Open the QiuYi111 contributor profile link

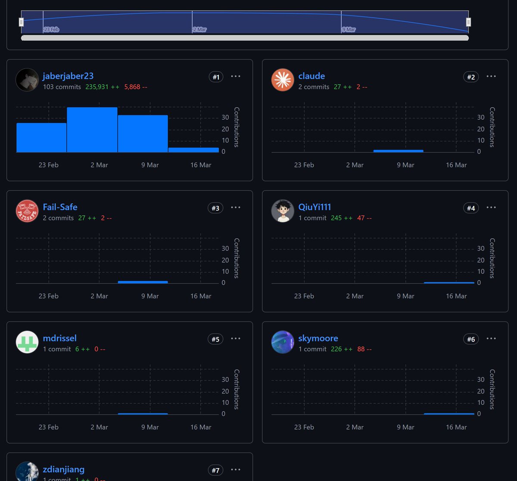[315, 207]
